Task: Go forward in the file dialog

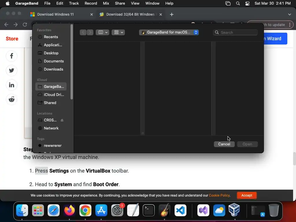Action: point(90,32)
